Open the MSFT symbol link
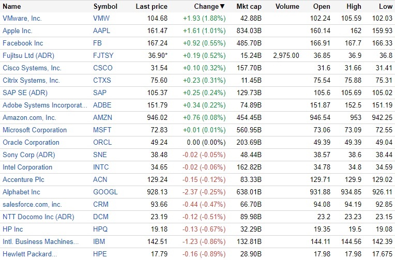This screenshot has width=395, height=260. [x=102, y=130]
